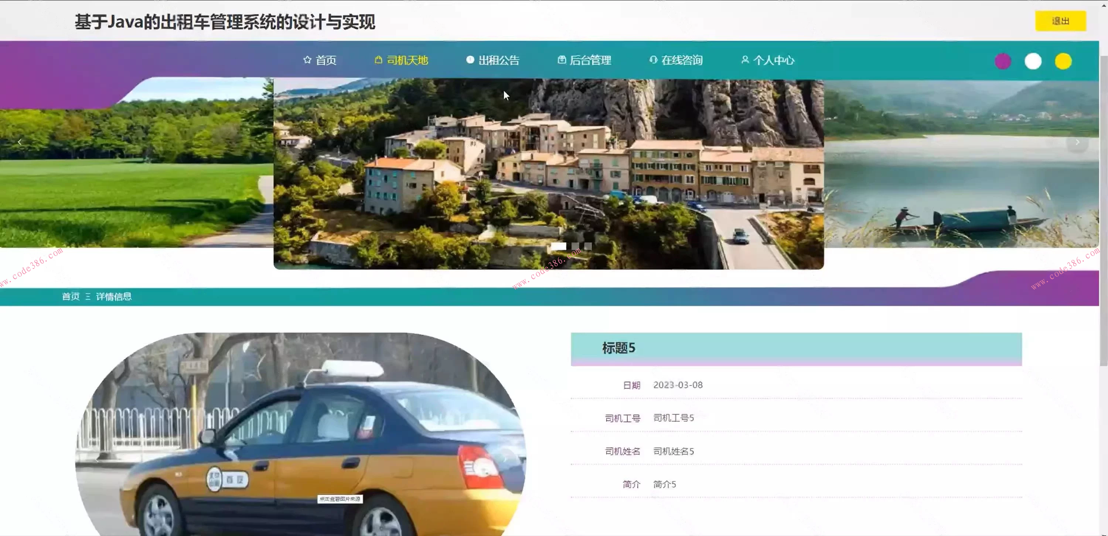Click the user icon beside 个人中心
Image resolution: width=1108 pixels, height=536 pixels.
[x=745, y=60]
